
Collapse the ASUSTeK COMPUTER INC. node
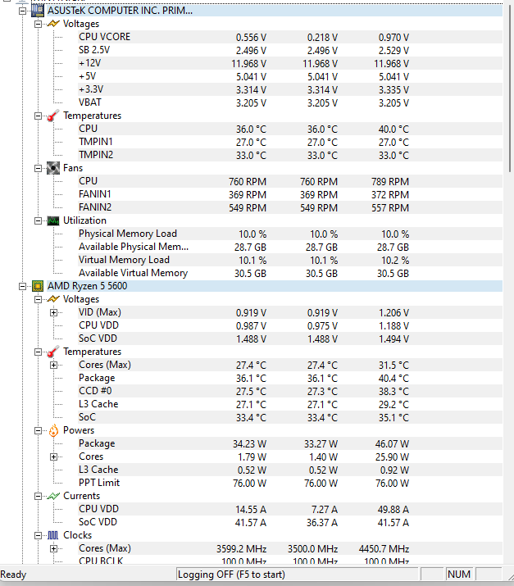(x=22, y=11)
